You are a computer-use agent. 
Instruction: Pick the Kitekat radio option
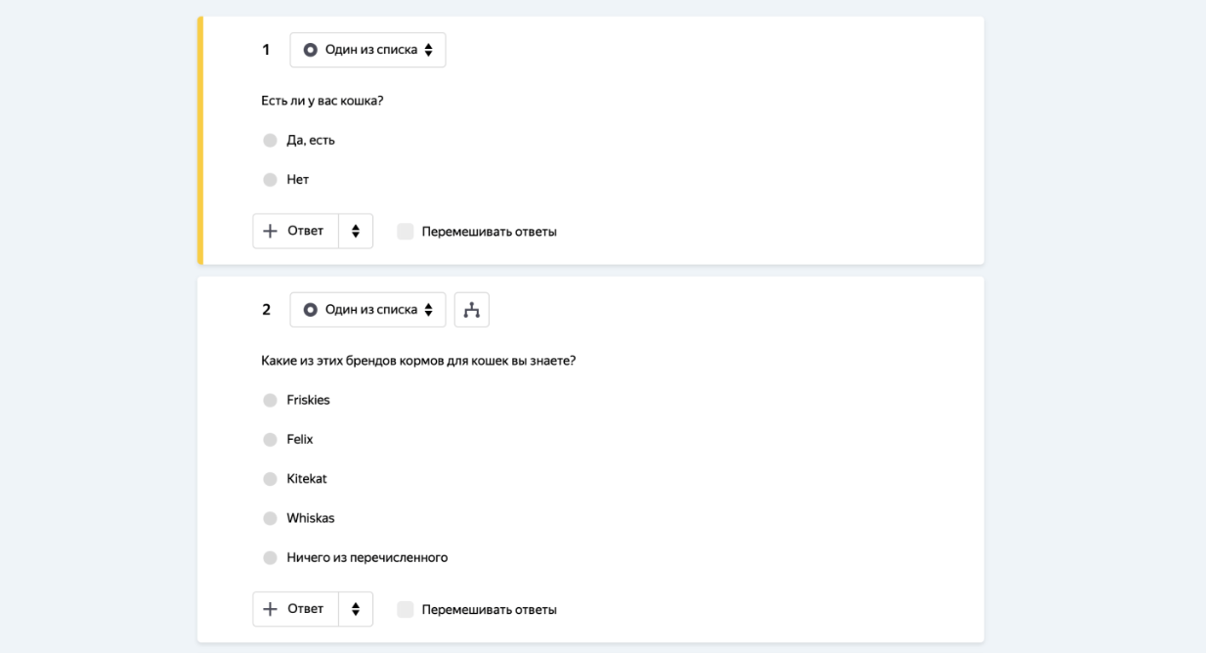pyautogui.click(x=271, y=479)
